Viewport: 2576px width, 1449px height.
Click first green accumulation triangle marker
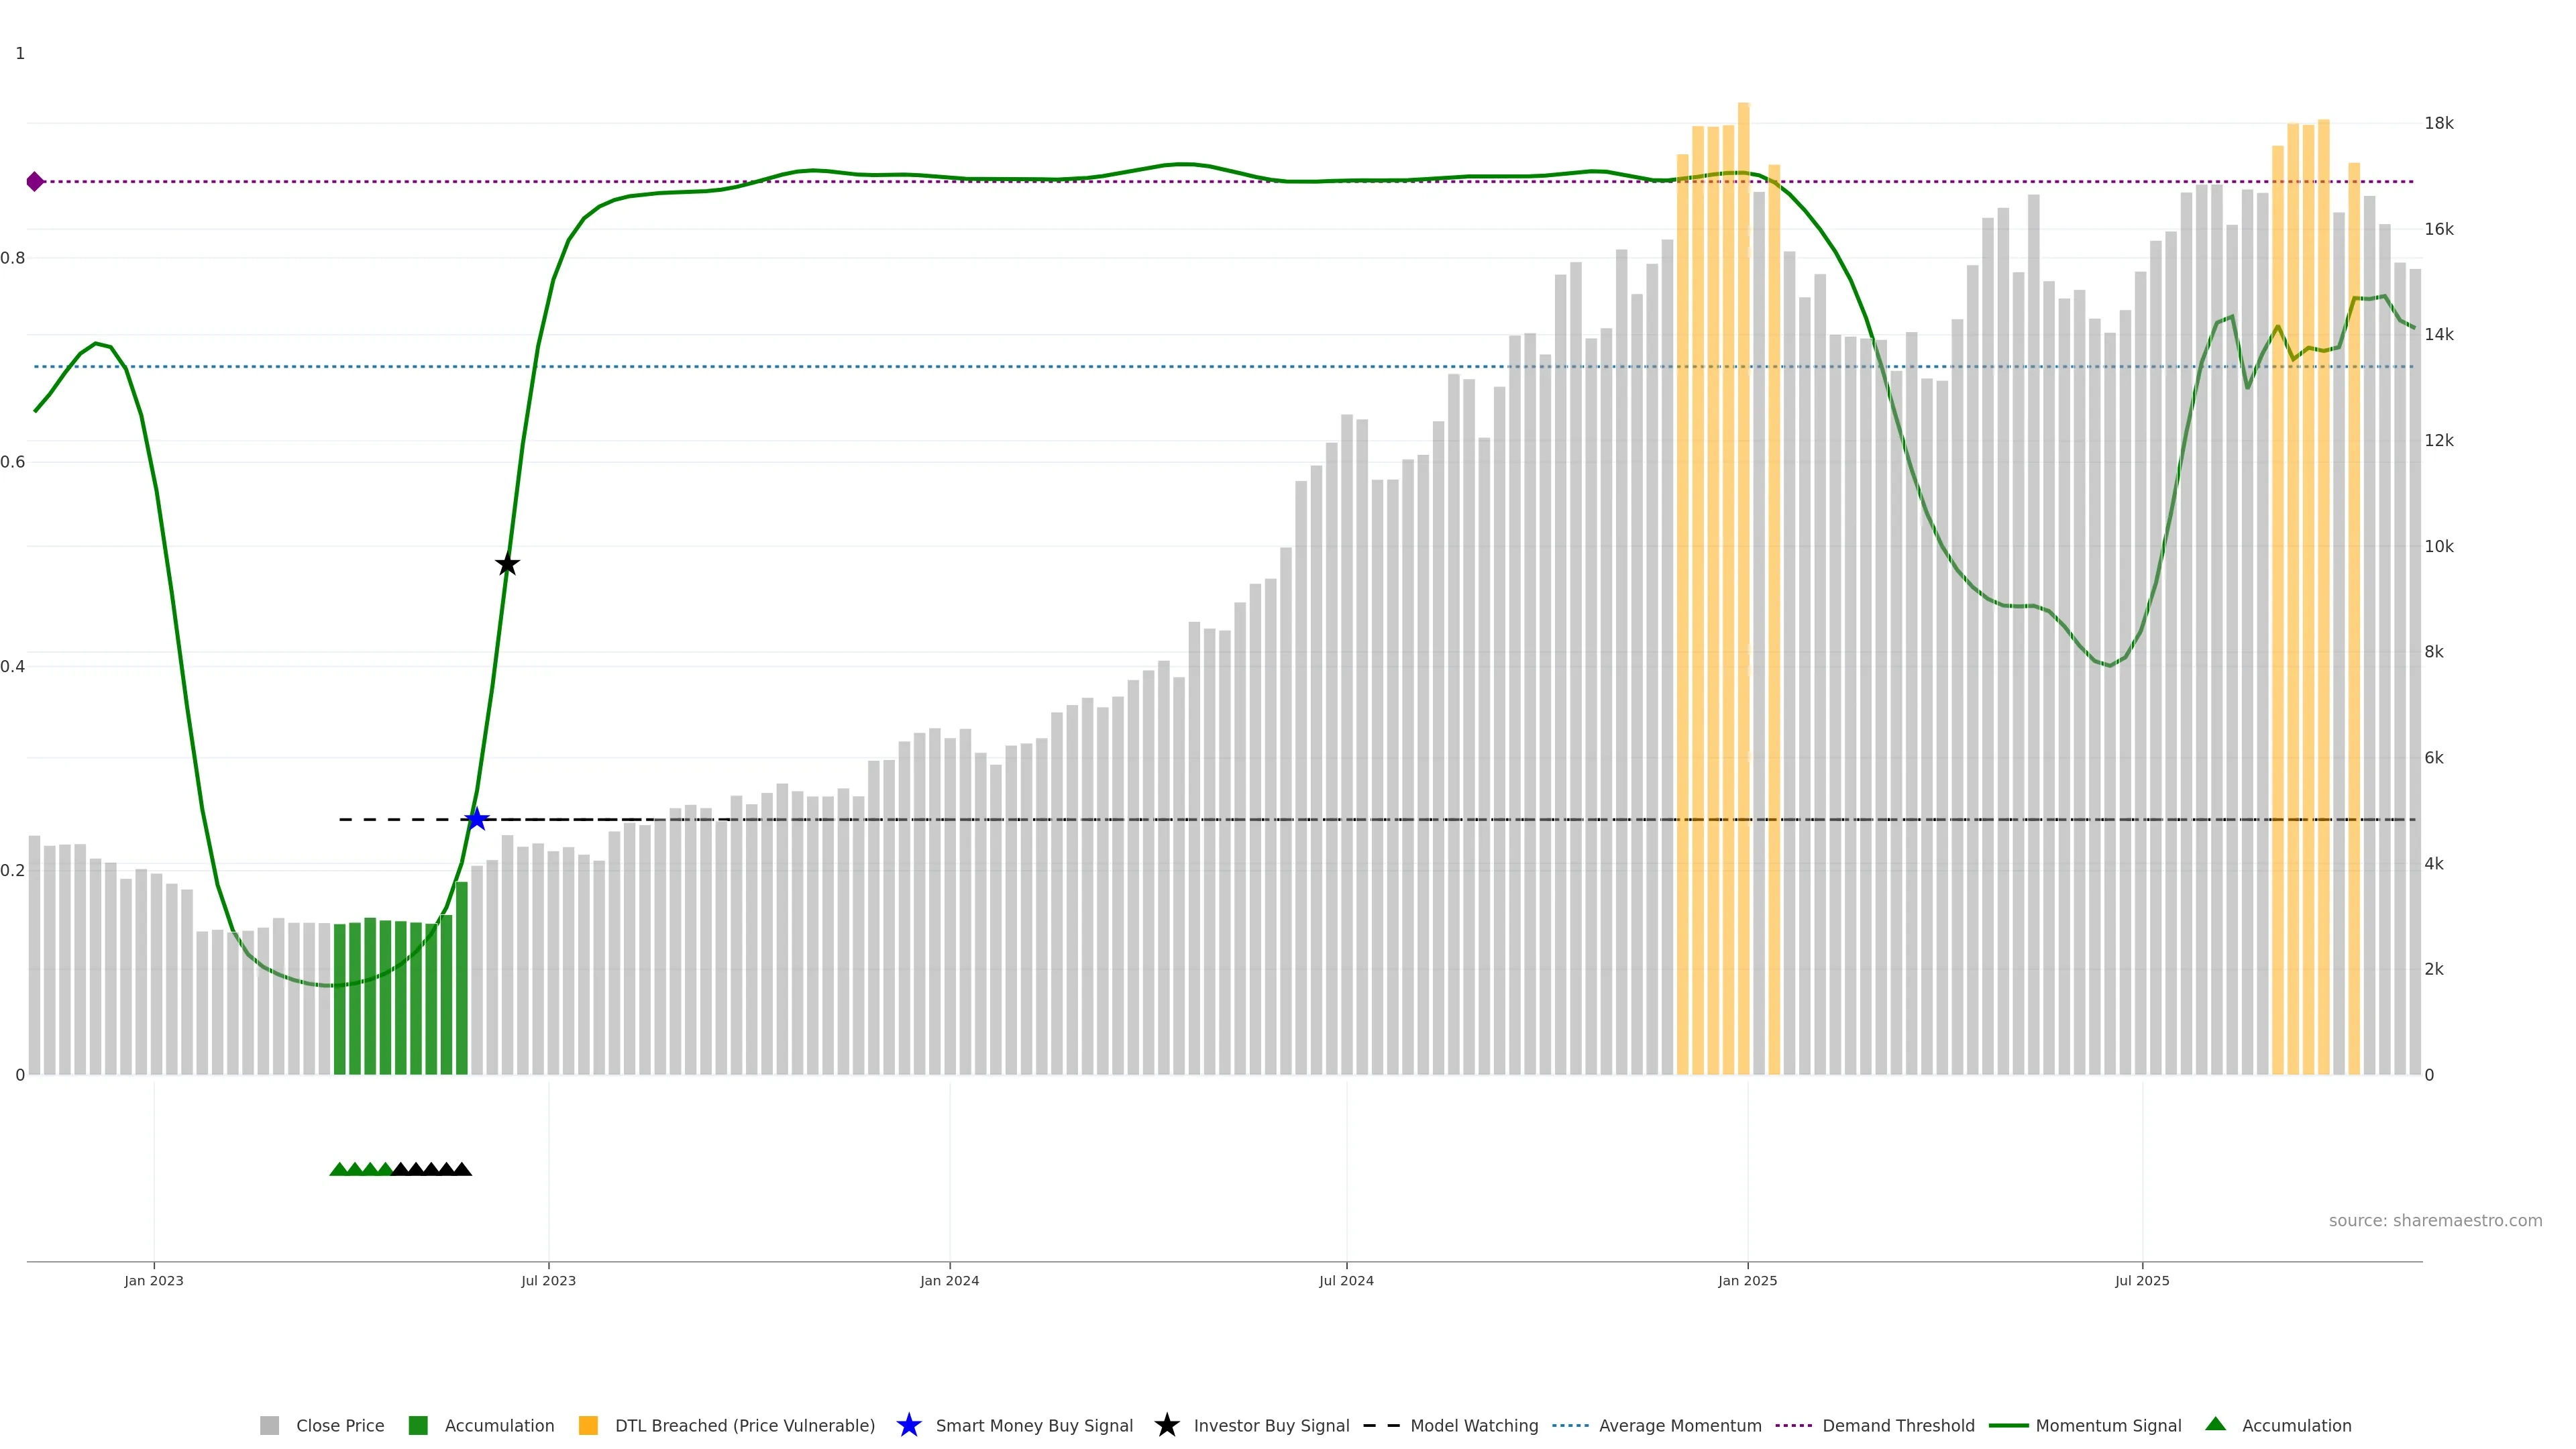pos(339,1169)
